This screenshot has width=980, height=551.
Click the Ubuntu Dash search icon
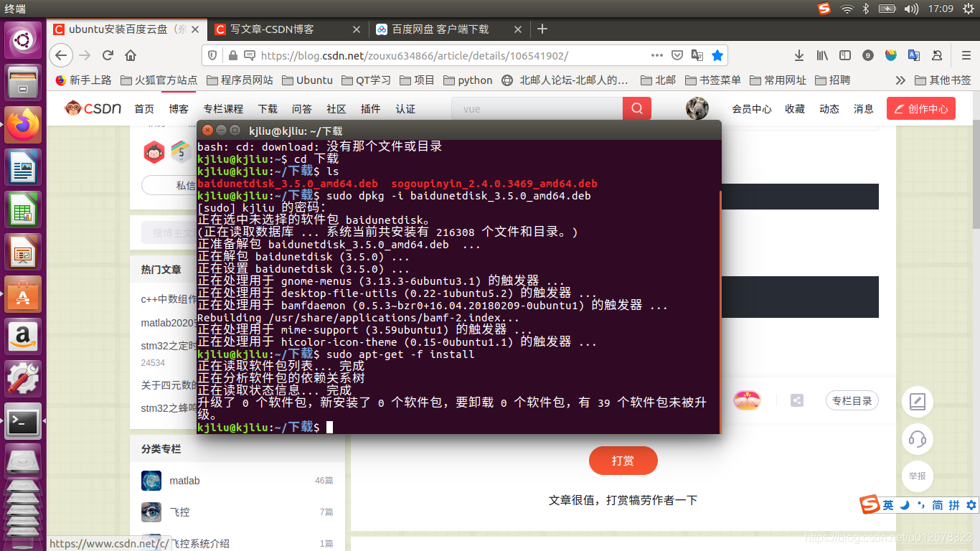pyautogui.click(x=23, y=39)
